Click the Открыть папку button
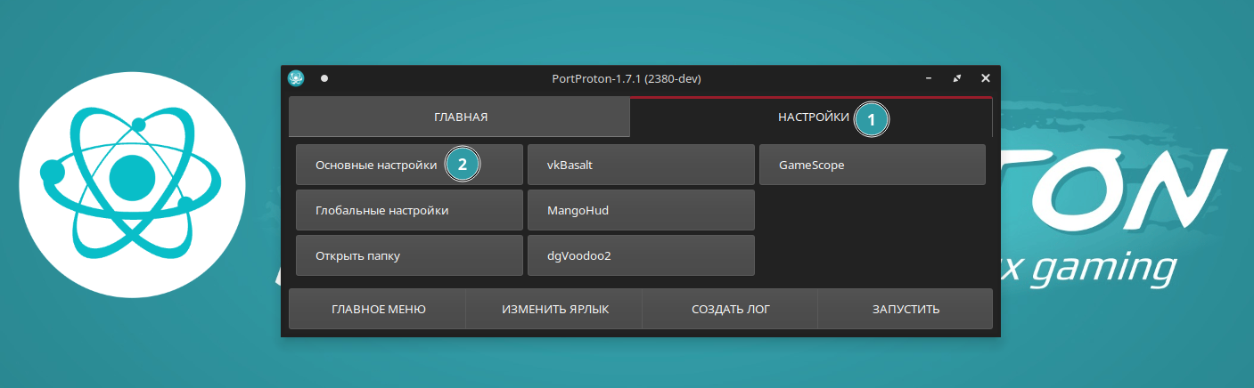This screenshot has width=1254, height=388. coord(409,255)
